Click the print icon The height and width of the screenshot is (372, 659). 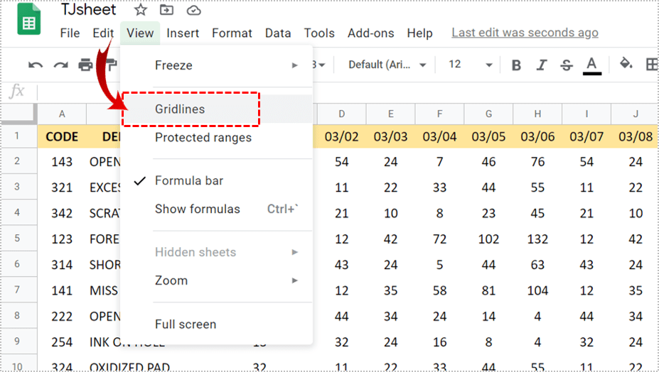[86, 65]
